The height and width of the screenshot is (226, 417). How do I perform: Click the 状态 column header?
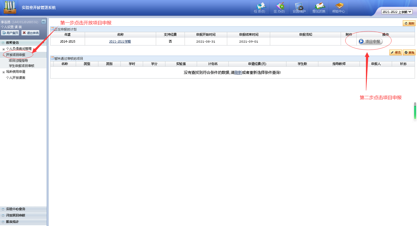pos(403,64)
